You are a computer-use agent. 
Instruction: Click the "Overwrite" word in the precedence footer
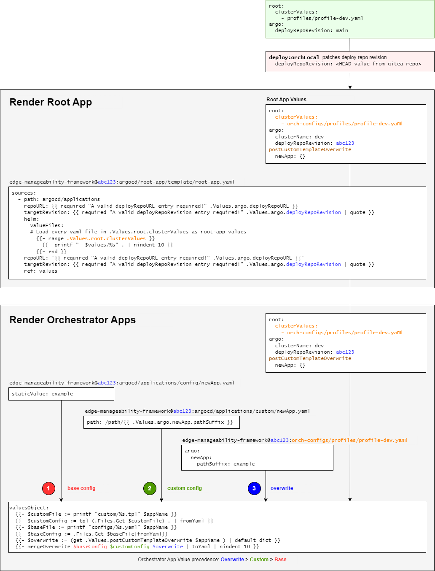pos(232,559)
